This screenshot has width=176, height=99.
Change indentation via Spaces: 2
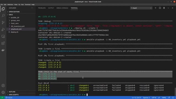(146, 98)
